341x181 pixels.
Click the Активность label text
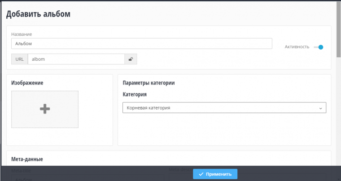(x=297, y=47)
